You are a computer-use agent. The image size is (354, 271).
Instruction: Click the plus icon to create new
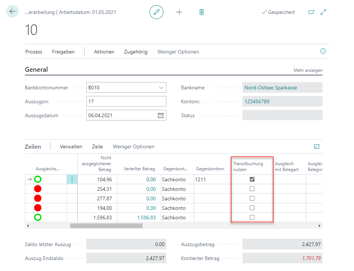179,12
